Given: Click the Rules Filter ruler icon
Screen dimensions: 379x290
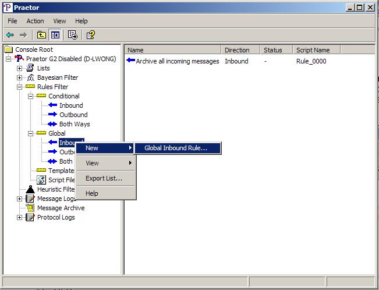Looking at the screenshot, I should (30, 86).
